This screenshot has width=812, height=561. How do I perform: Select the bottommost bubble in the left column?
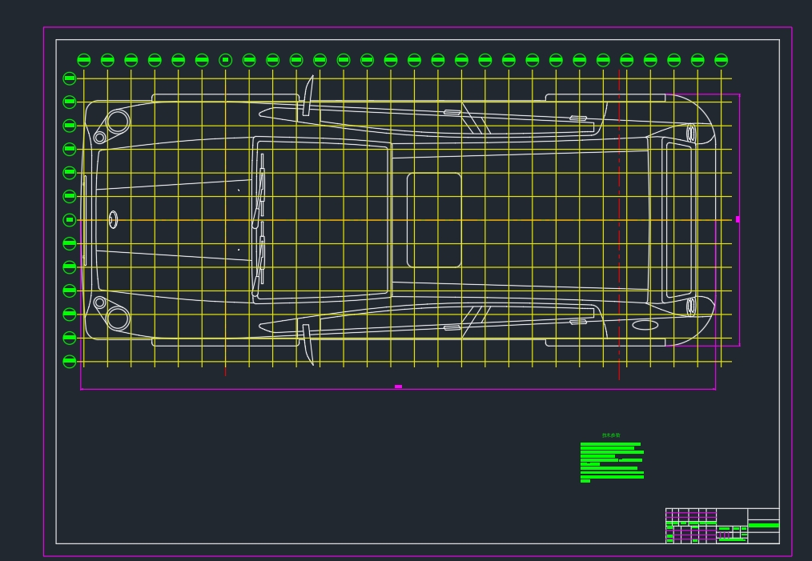coord(70,361)
